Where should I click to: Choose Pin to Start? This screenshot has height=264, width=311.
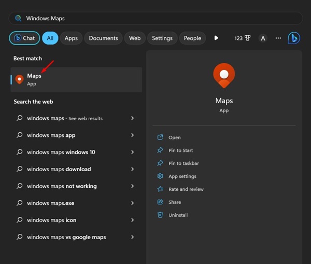(181, 150)
